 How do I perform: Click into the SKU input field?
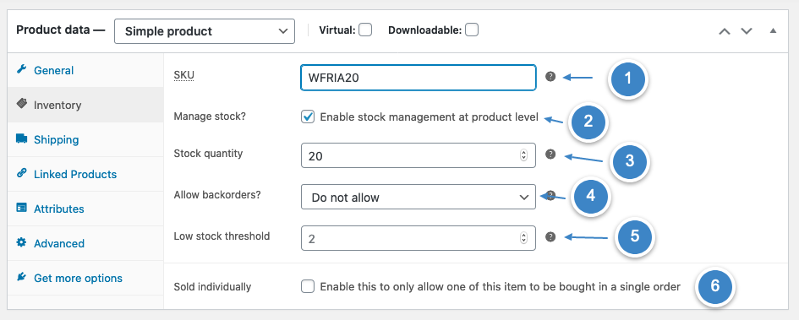419,78
